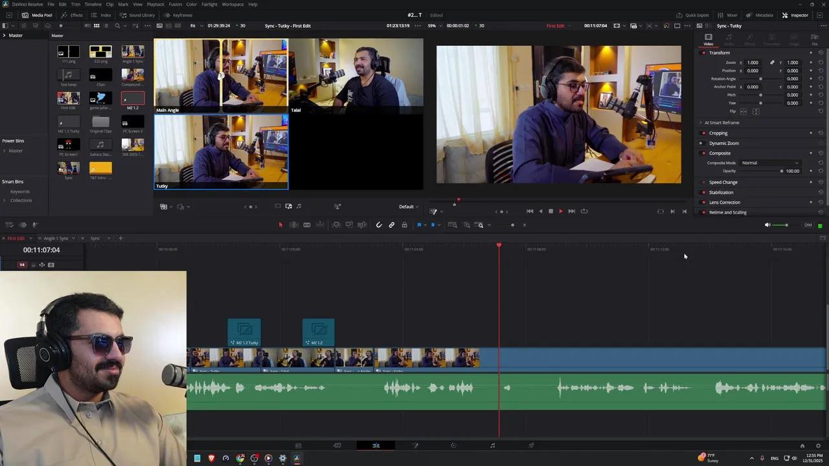This screenshot has height=466, width=829.
Task: Open the Fit zoom dropdown
Action: pyautogui.click(x=195, y=26)
